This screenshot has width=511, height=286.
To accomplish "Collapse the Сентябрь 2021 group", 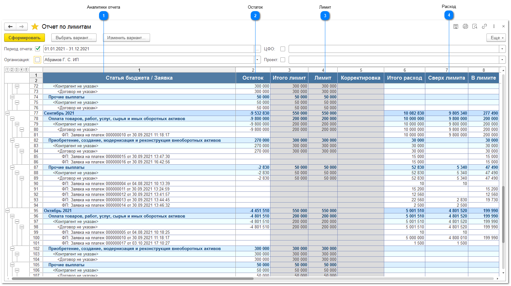I will tap(8, 113).
